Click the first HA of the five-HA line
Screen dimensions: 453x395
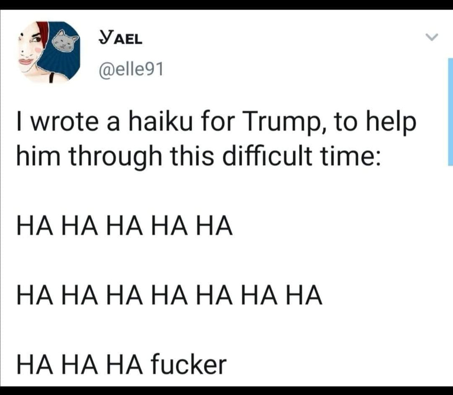click(x=35, y=226)
